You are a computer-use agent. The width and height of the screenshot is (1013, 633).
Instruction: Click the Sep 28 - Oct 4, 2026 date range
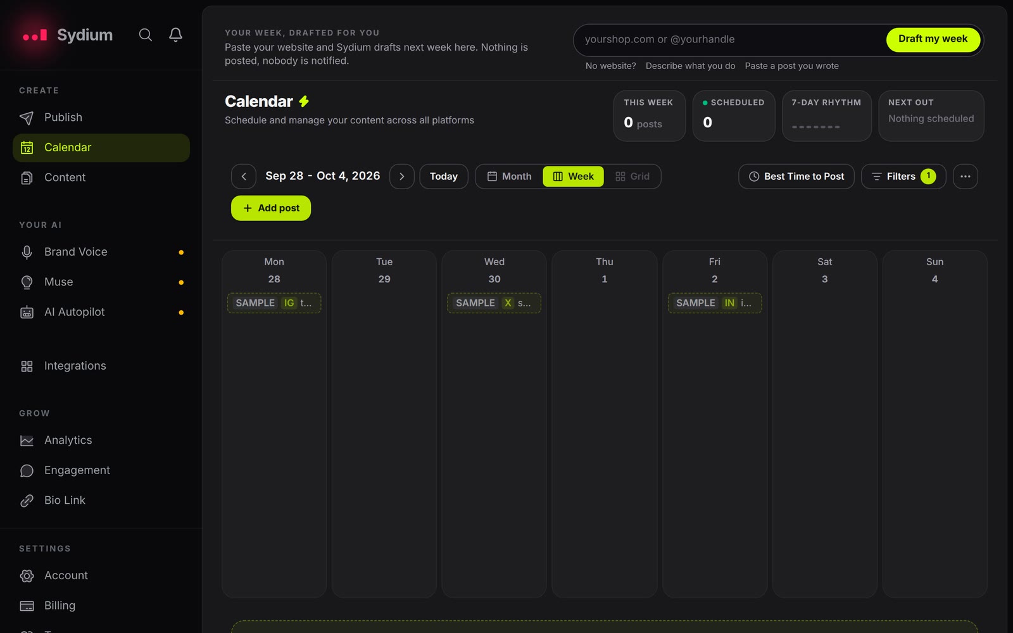click(x=323, y=176)
